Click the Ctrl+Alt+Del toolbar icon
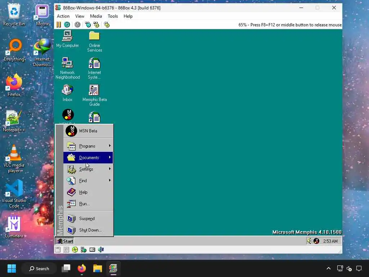The width and height of the screenshot is (369, 277). (x=88, y=25)
